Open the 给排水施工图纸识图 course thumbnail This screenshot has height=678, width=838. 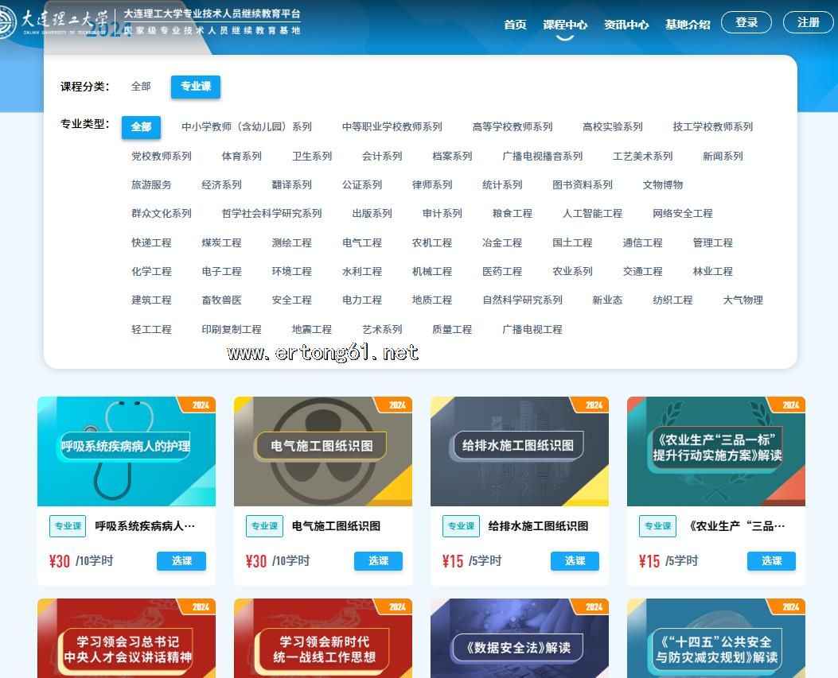(519, 451)
